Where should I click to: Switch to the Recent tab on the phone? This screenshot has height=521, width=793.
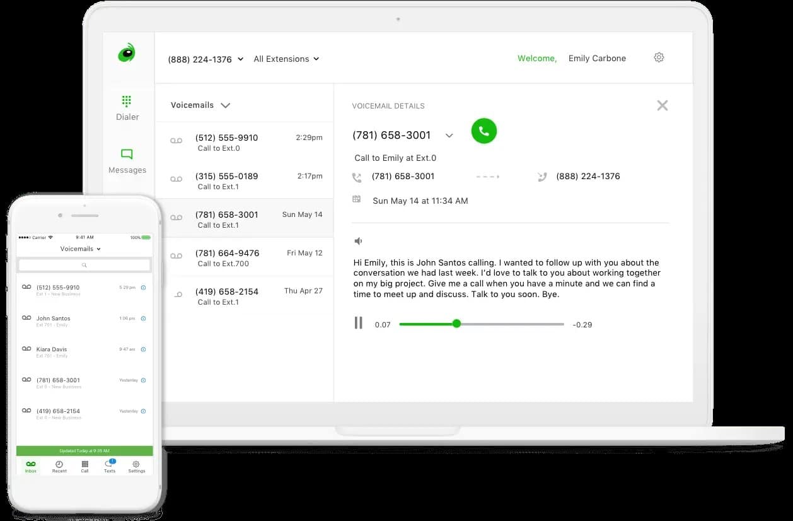click(59, 465)
